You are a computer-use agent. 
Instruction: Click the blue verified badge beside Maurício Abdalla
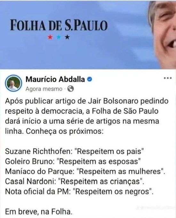(x=90, y=79)
